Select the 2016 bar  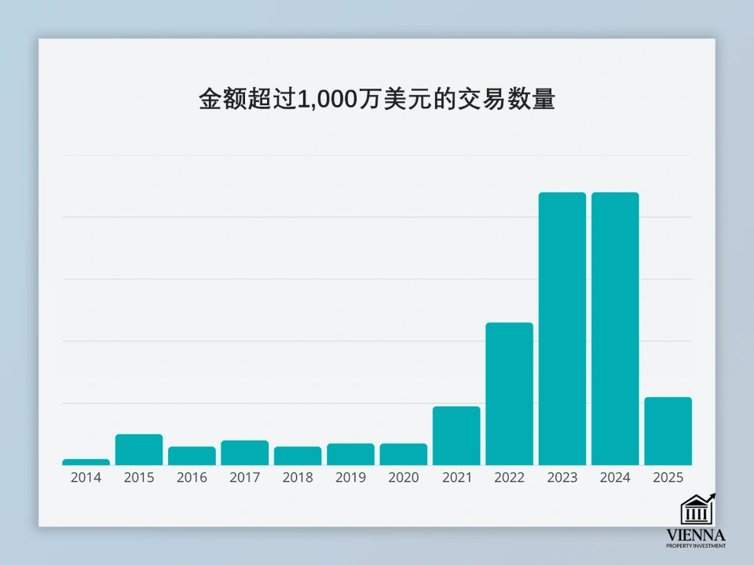click(192, 455)
